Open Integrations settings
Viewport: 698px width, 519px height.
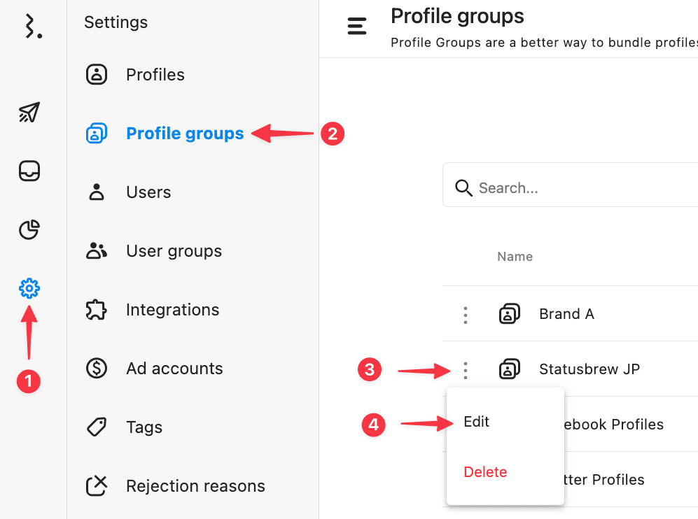[x=173, y=310]
